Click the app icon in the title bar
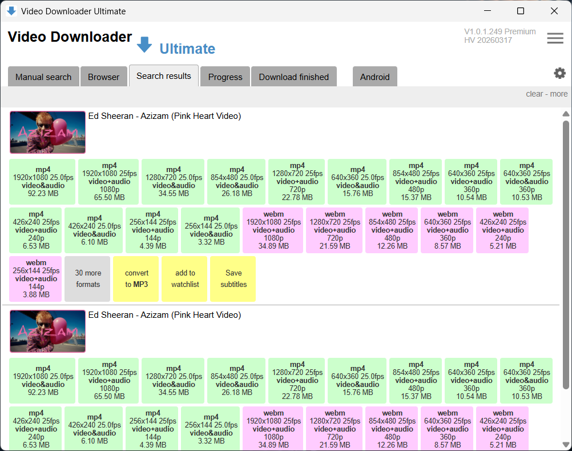Viewport: 572px width, 451px height. pyautogui.click(x=11, y=11)
